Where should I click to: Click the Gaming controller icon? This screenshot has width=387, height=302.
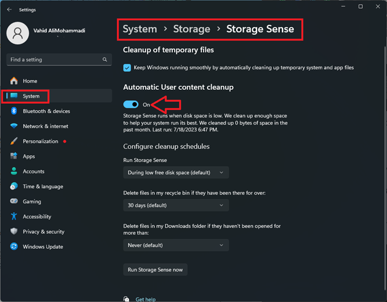tap(14, 201)
